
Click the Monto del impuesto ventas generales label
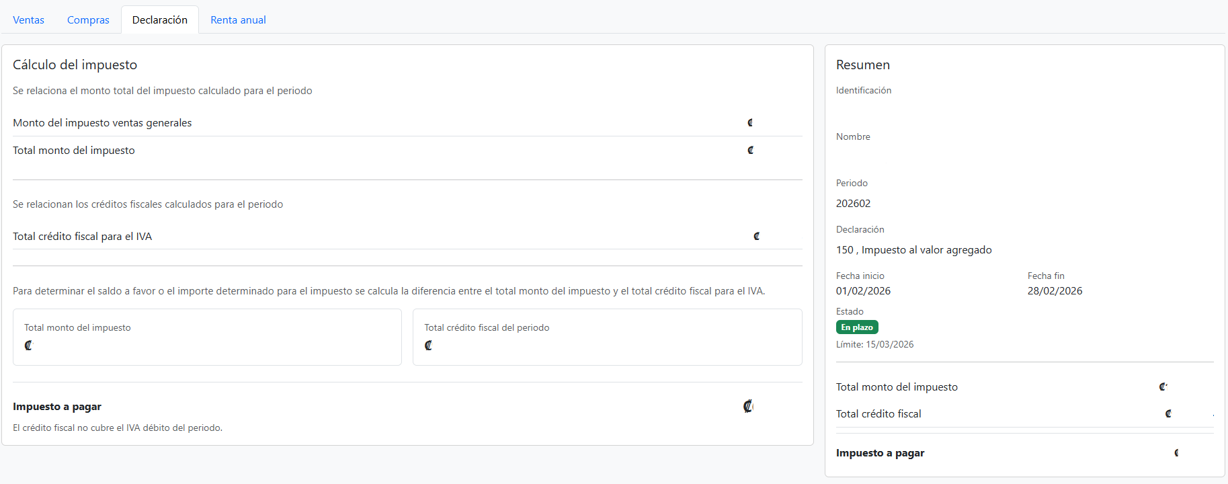tap(102, 123)
